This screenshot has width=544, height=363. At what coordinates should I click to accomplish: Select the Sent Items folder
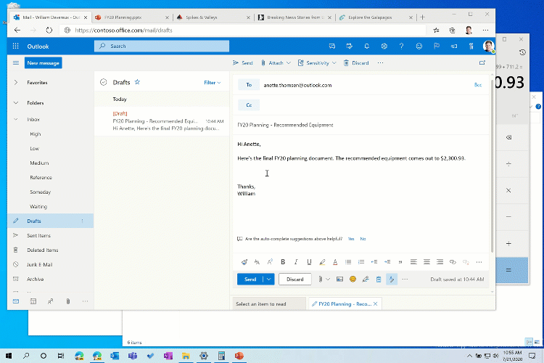(39, 235)
